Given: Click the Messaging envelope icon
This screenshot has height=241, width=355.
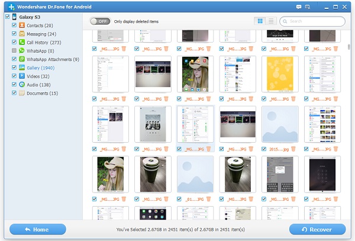Looking at the screenshot, I should coord(22,34).
